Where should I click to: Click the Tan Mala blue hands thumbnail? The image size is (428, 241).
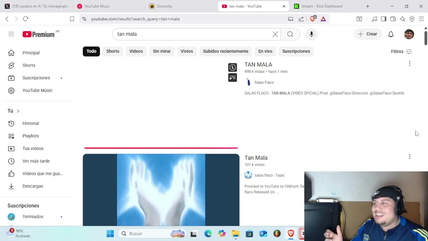[161, 190]
